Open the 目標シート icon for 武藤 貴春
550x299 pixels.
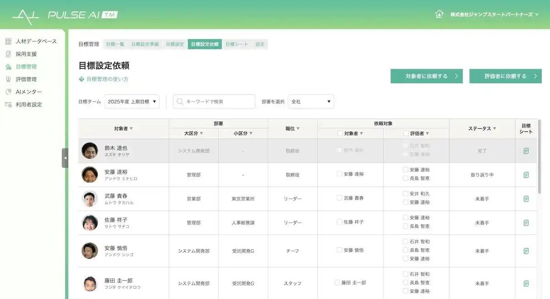coord(526,199)
